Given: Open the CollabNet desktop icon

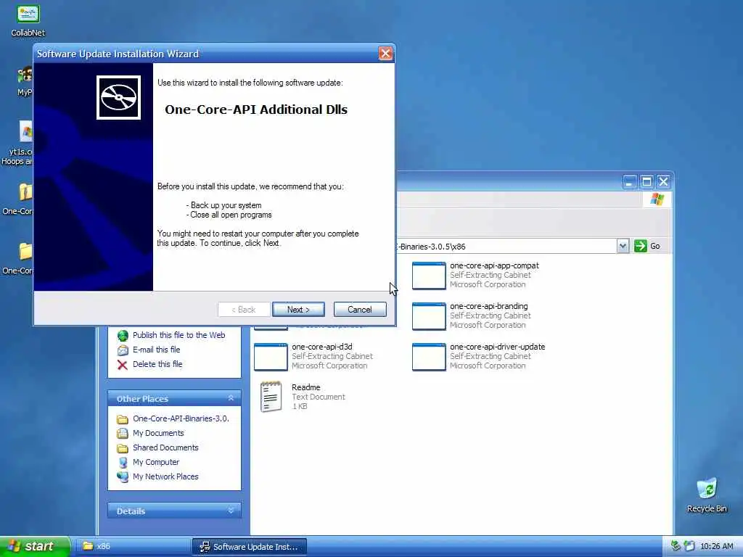Looking at the screenshot, I should 28,20.
